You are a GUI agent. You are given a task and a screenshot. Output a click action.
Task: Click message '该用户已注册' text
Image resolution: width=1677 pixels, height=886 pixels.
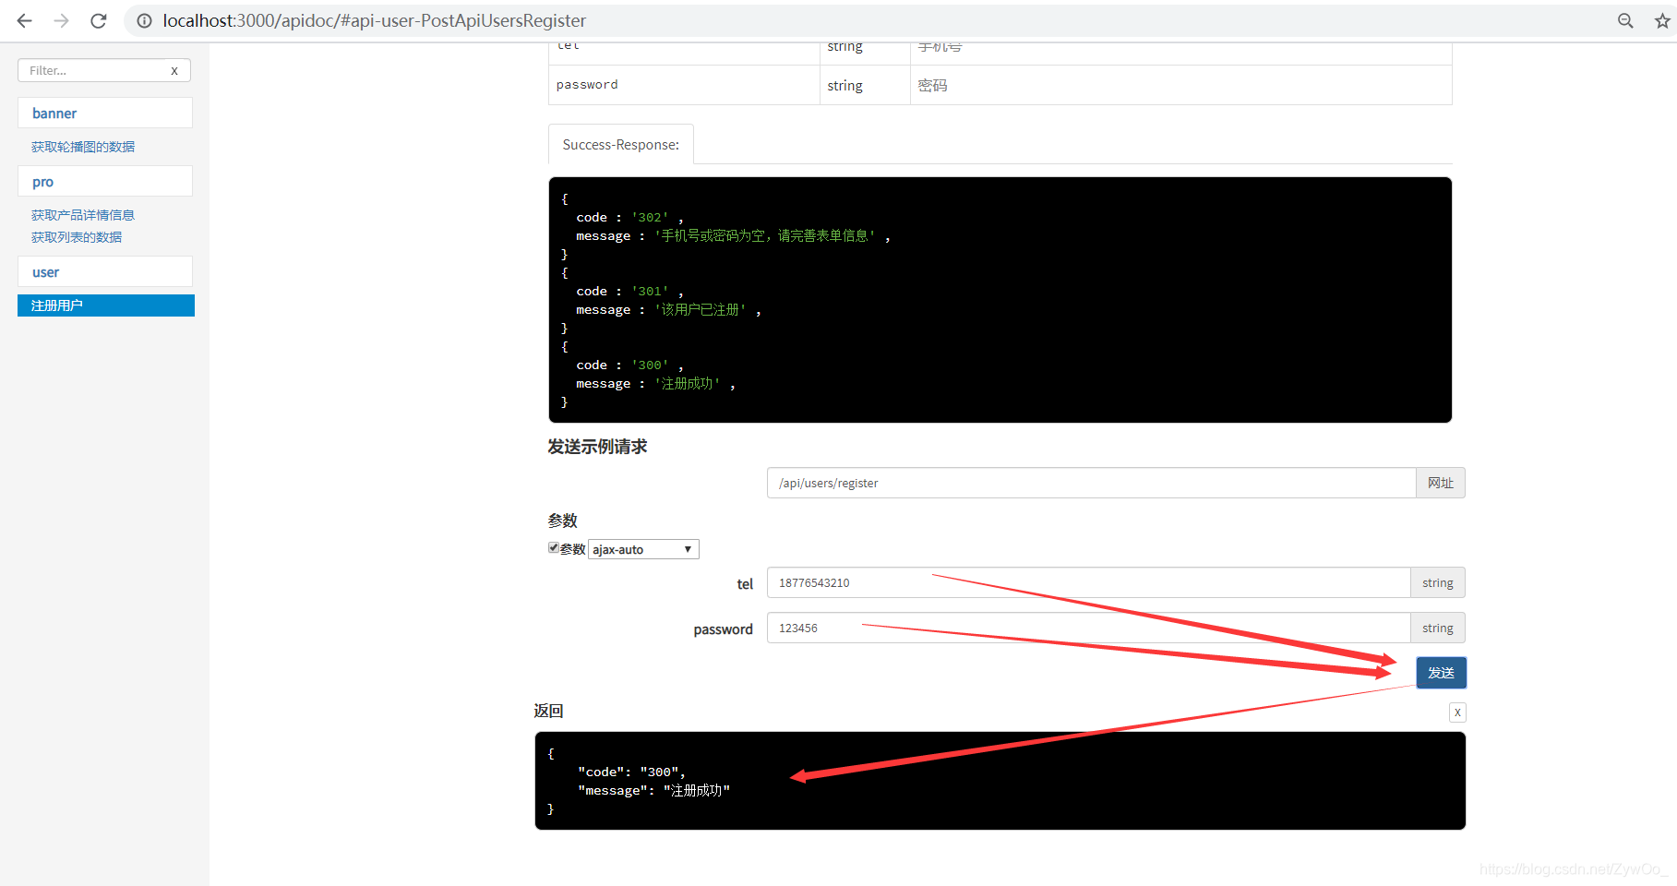tap(701, 310)
